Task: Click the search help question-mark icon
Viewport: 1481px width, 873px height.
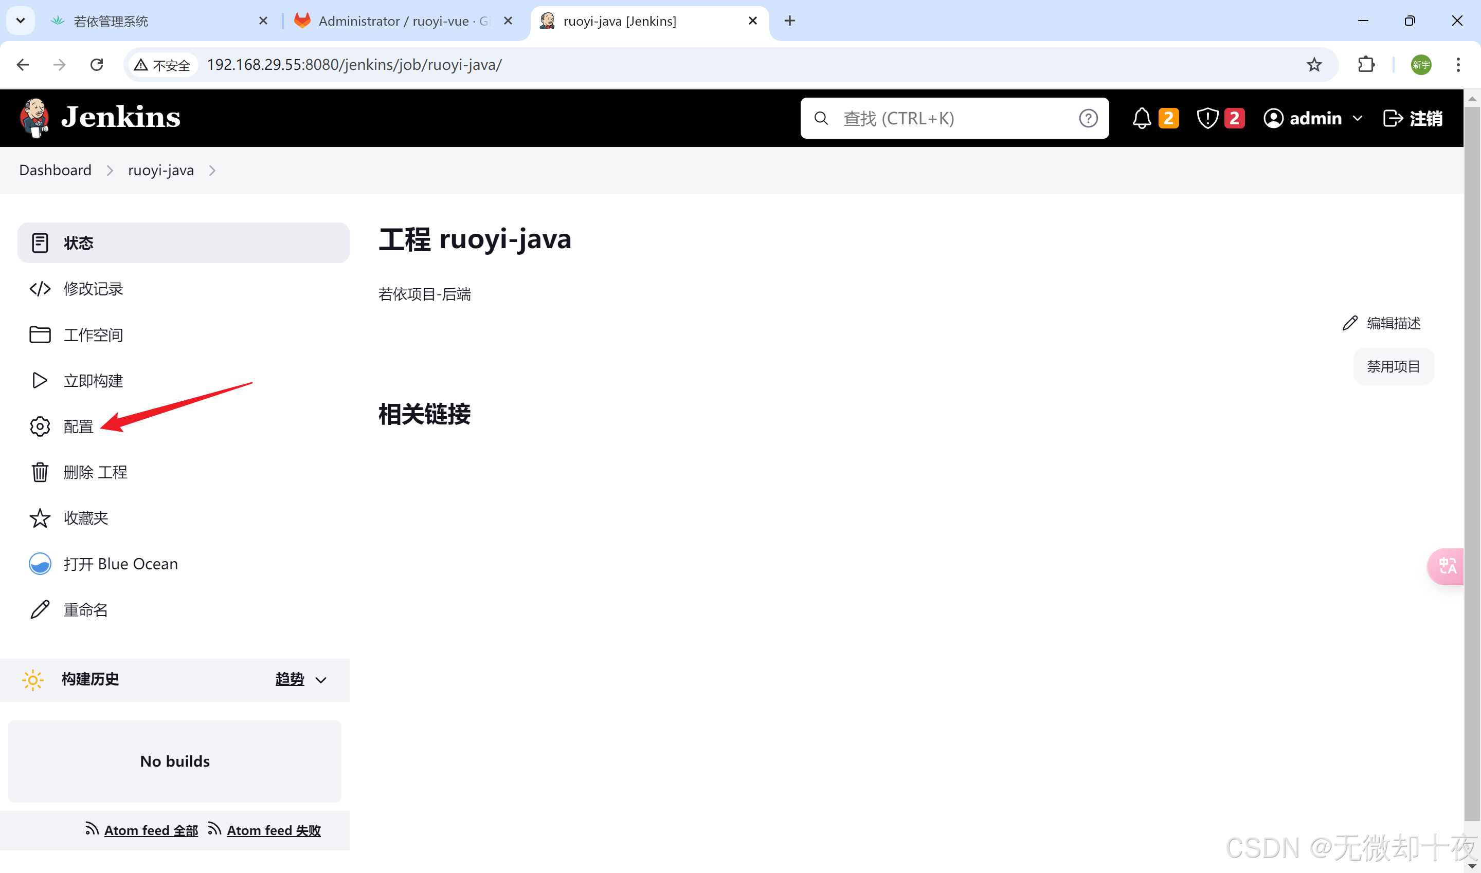Action: (x=1088, y=118)
